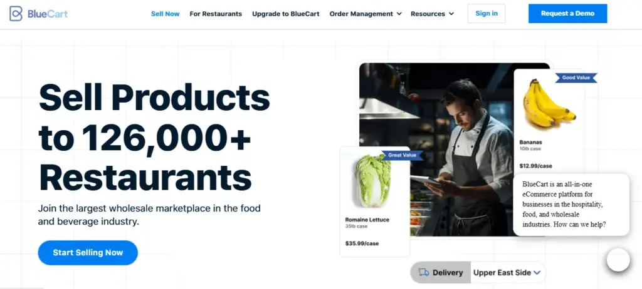Open the Upgrade to BlueCart link
The image size is (642, 289).
pyautogui.click(x=286, y=14)
